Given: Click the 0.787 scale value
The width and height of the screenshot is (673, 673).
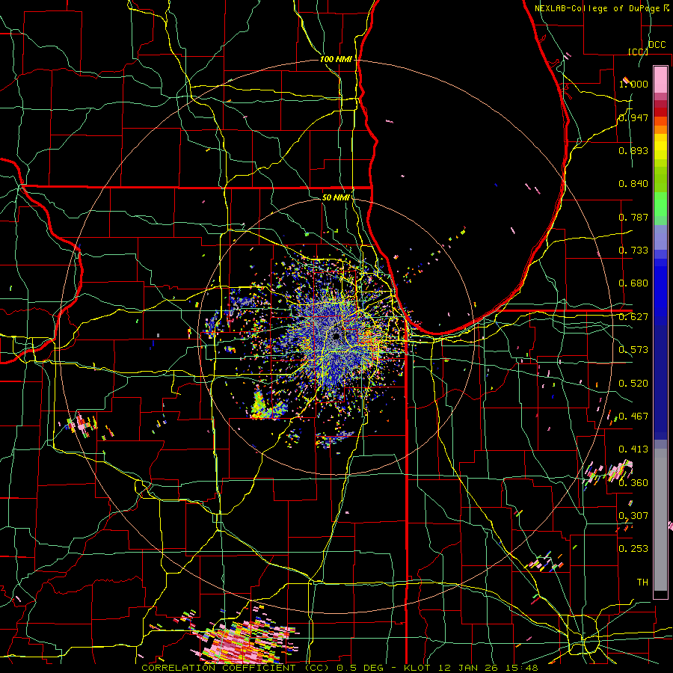Looking at the screenshot, I should (x=633, y=217).
